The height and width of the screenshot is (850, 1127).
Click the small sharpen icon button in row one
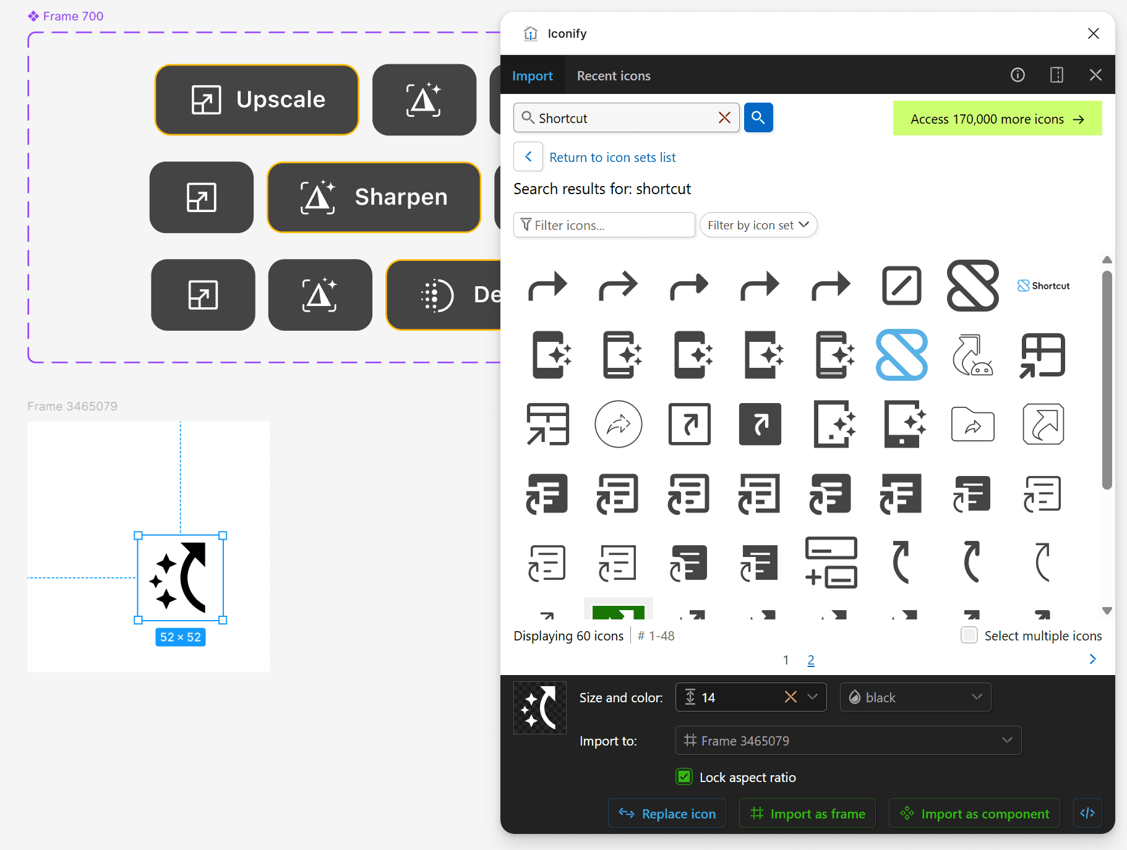click(x=424, y=100)
